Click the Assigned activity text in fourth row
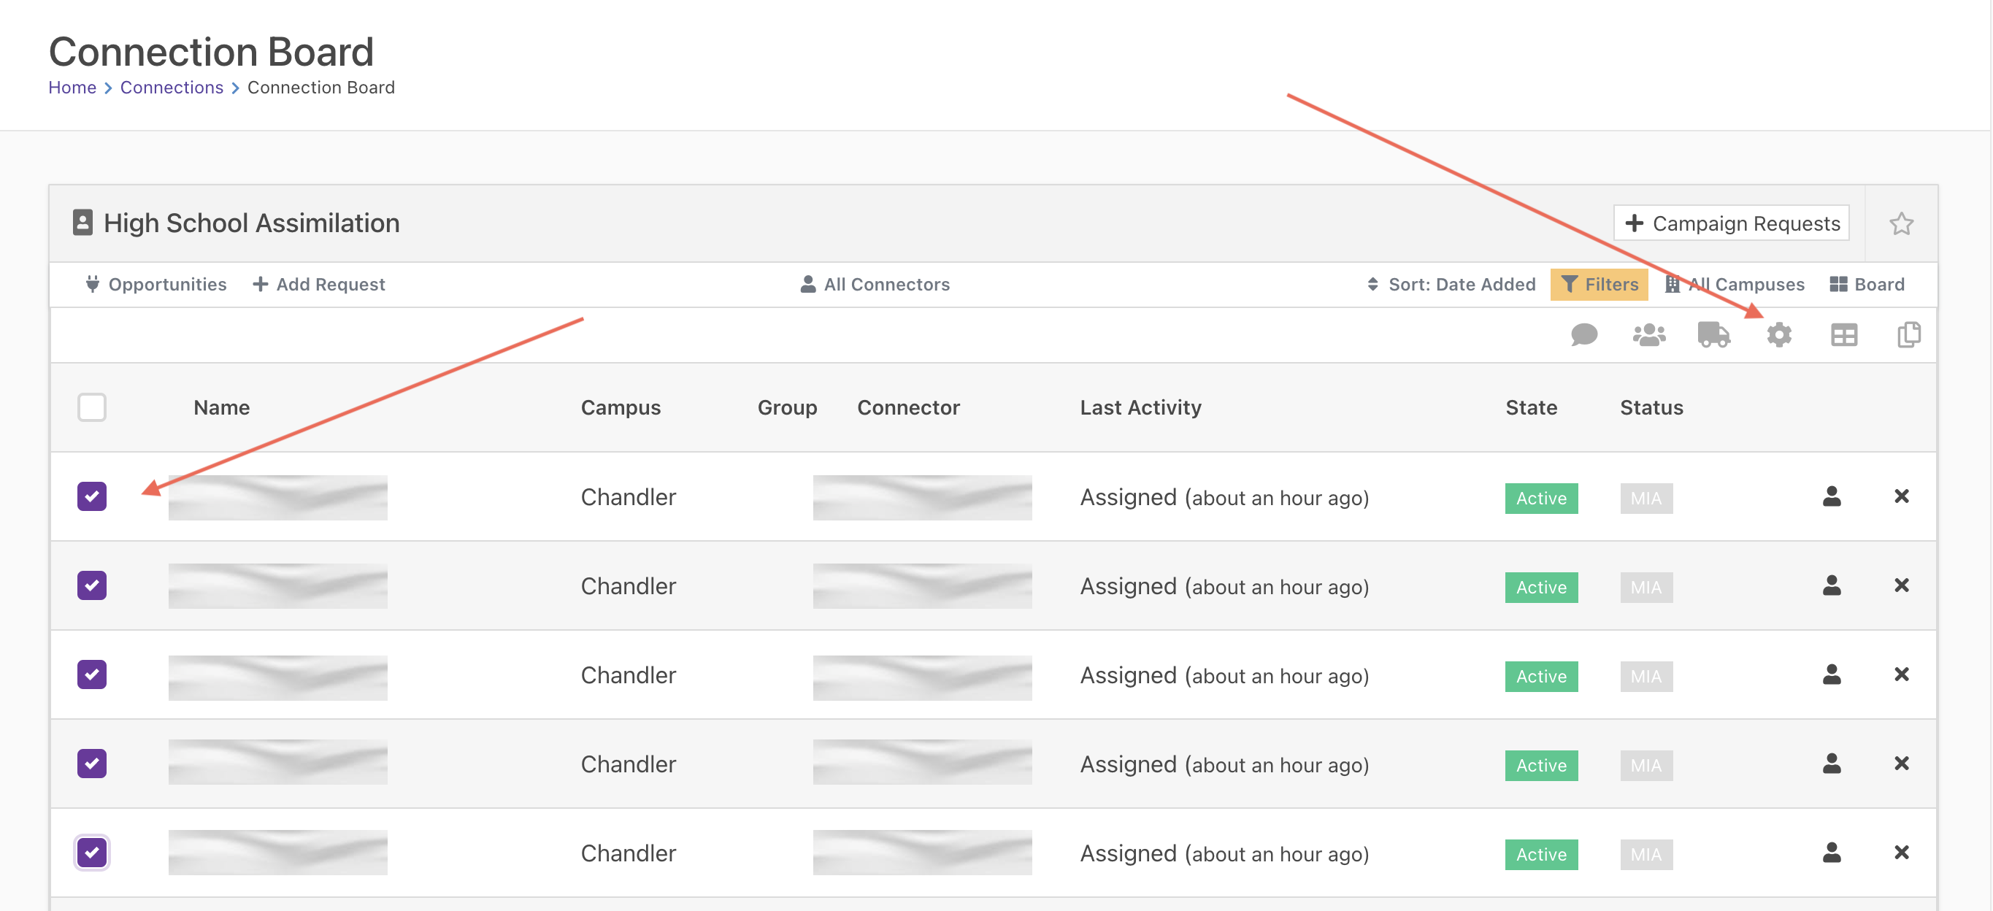 pos(1224,765)
